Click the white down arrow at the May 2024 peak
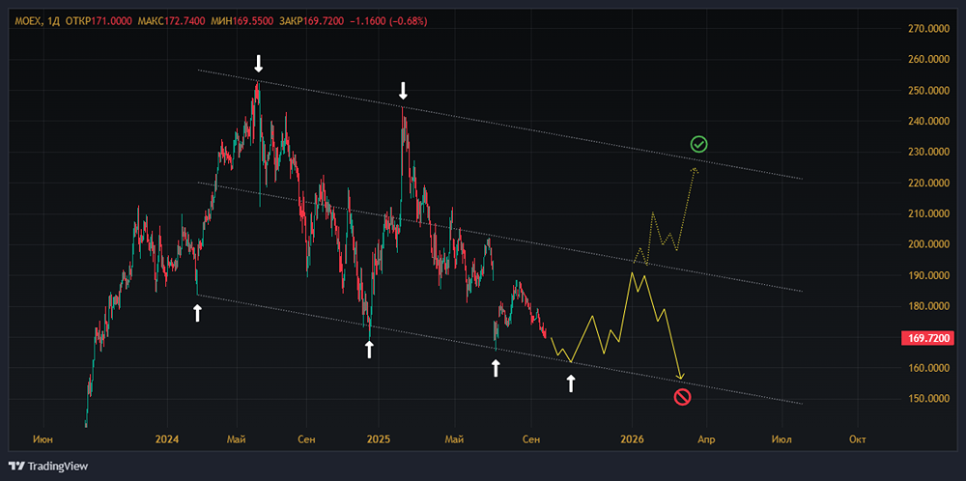This screenshot has height=481, width=966. pos(259,62)
